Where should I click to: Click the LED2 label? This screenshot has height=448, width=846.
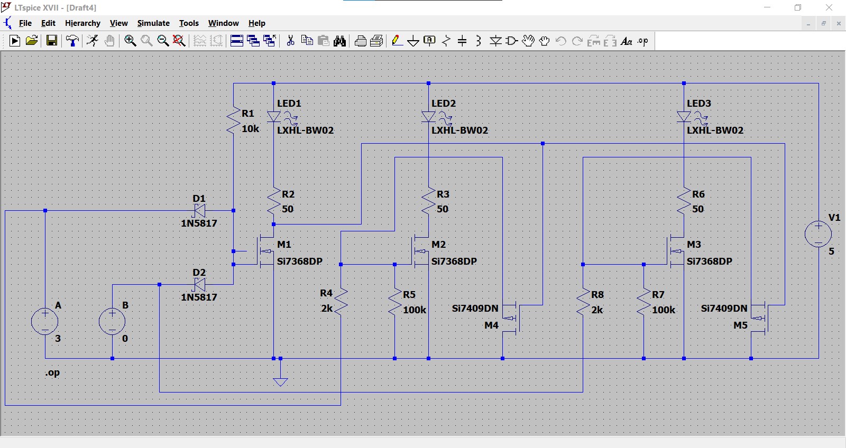pos(444,104)
